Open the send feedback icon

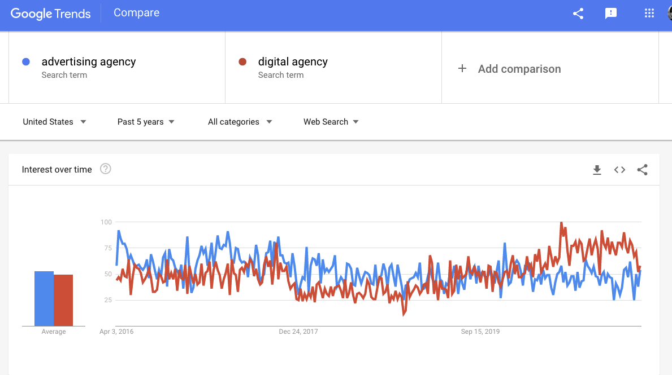tap(611, 14)
